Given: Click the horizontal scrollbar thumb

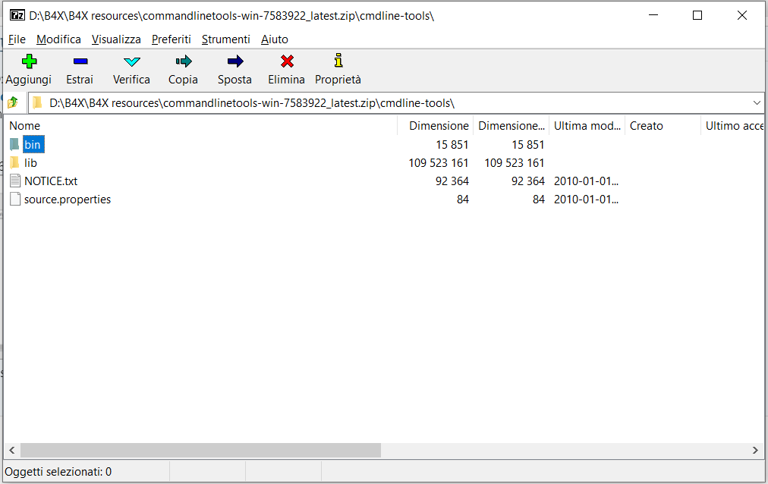Looking at the screenshot, I should [x=201, y=450].
